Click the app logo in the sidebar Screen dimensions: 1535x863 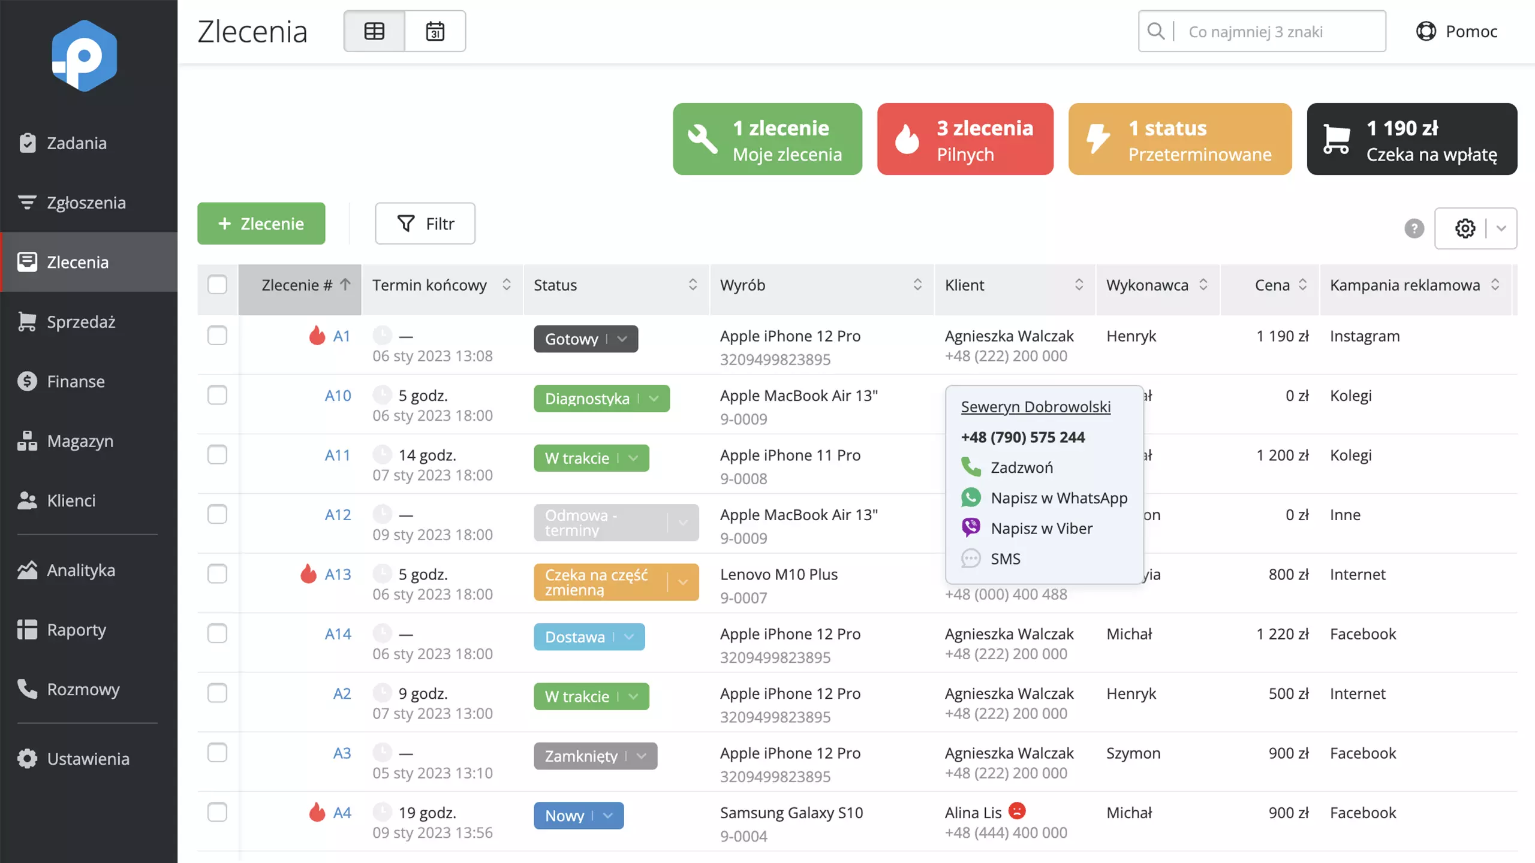(84, 56)
